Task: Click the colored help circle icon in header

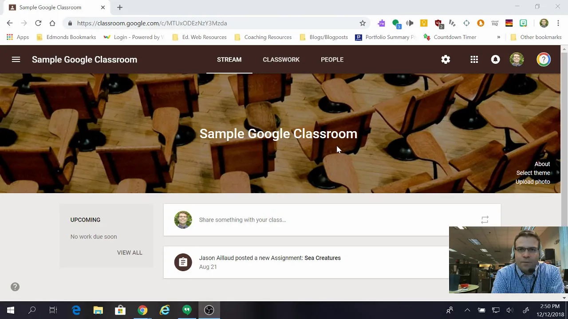Action: point(544,59)
